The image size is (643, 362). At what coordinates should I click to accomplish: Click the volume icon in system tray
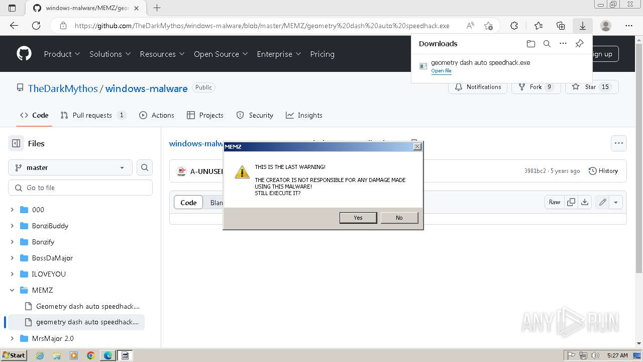coord(595,355)
